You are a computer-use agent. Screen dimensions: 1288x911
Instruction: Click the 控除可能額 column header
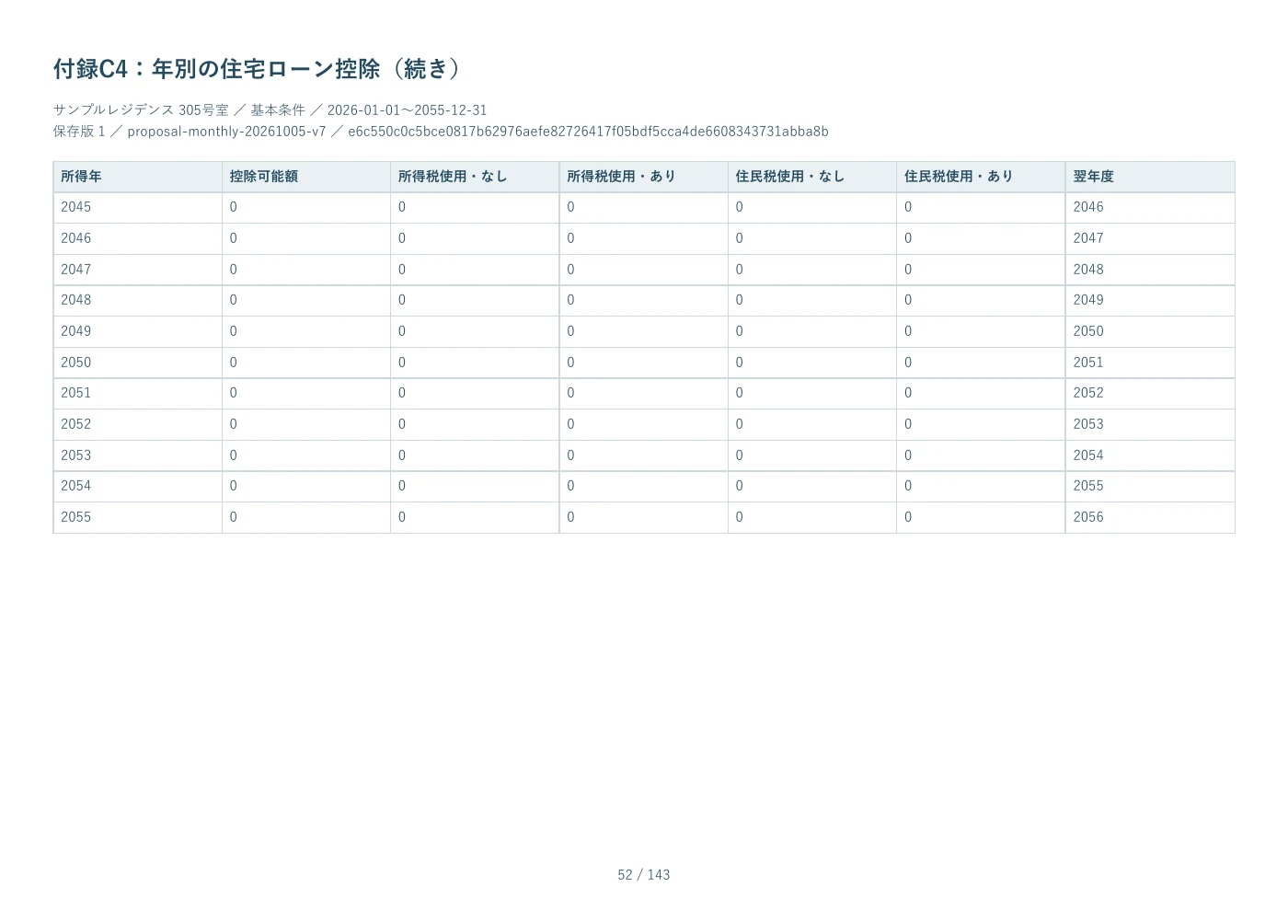pyautogui.click(x=306, y=177)
